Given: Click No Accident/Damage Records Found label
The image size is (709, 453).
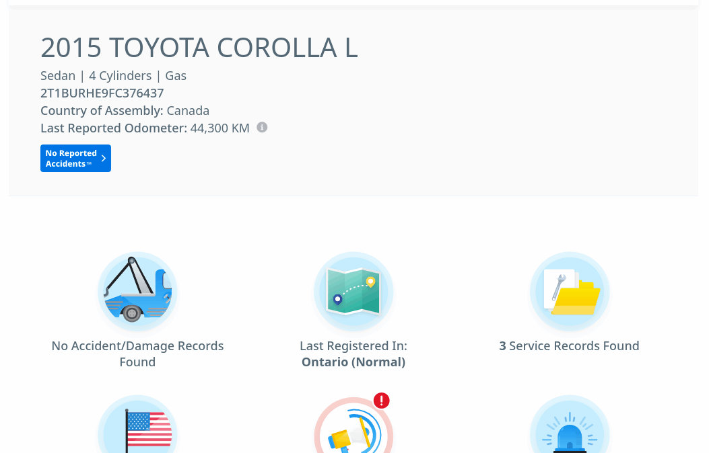Looking at the screenshot, I should click(x=137, y=354).
